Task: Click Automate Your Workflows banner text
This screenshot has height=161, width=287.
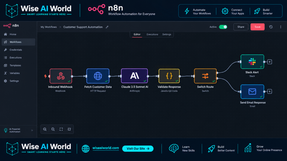Action: click(202, 12)
